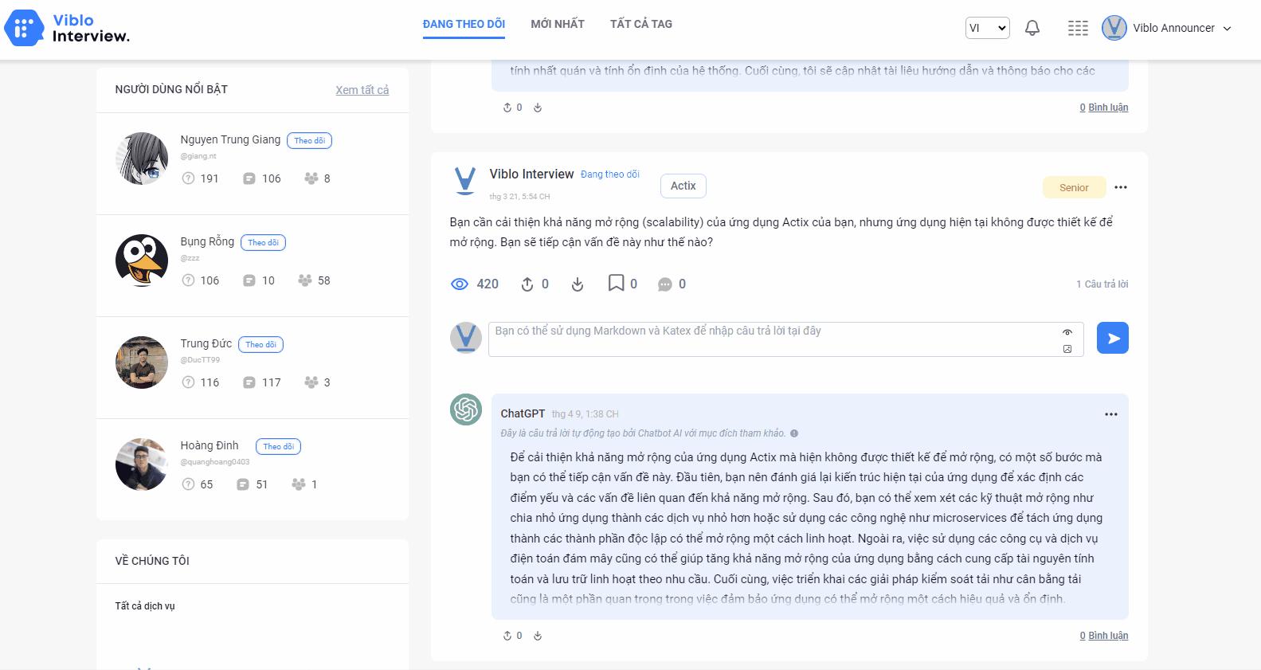Follow Trung Đức
This screenshot has height=670, width=1261.
tap(260, 345)
